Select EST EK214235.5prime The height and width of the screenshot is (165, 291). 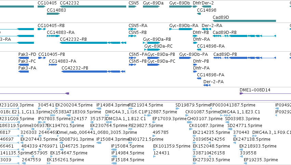click(x=211, y=133)
